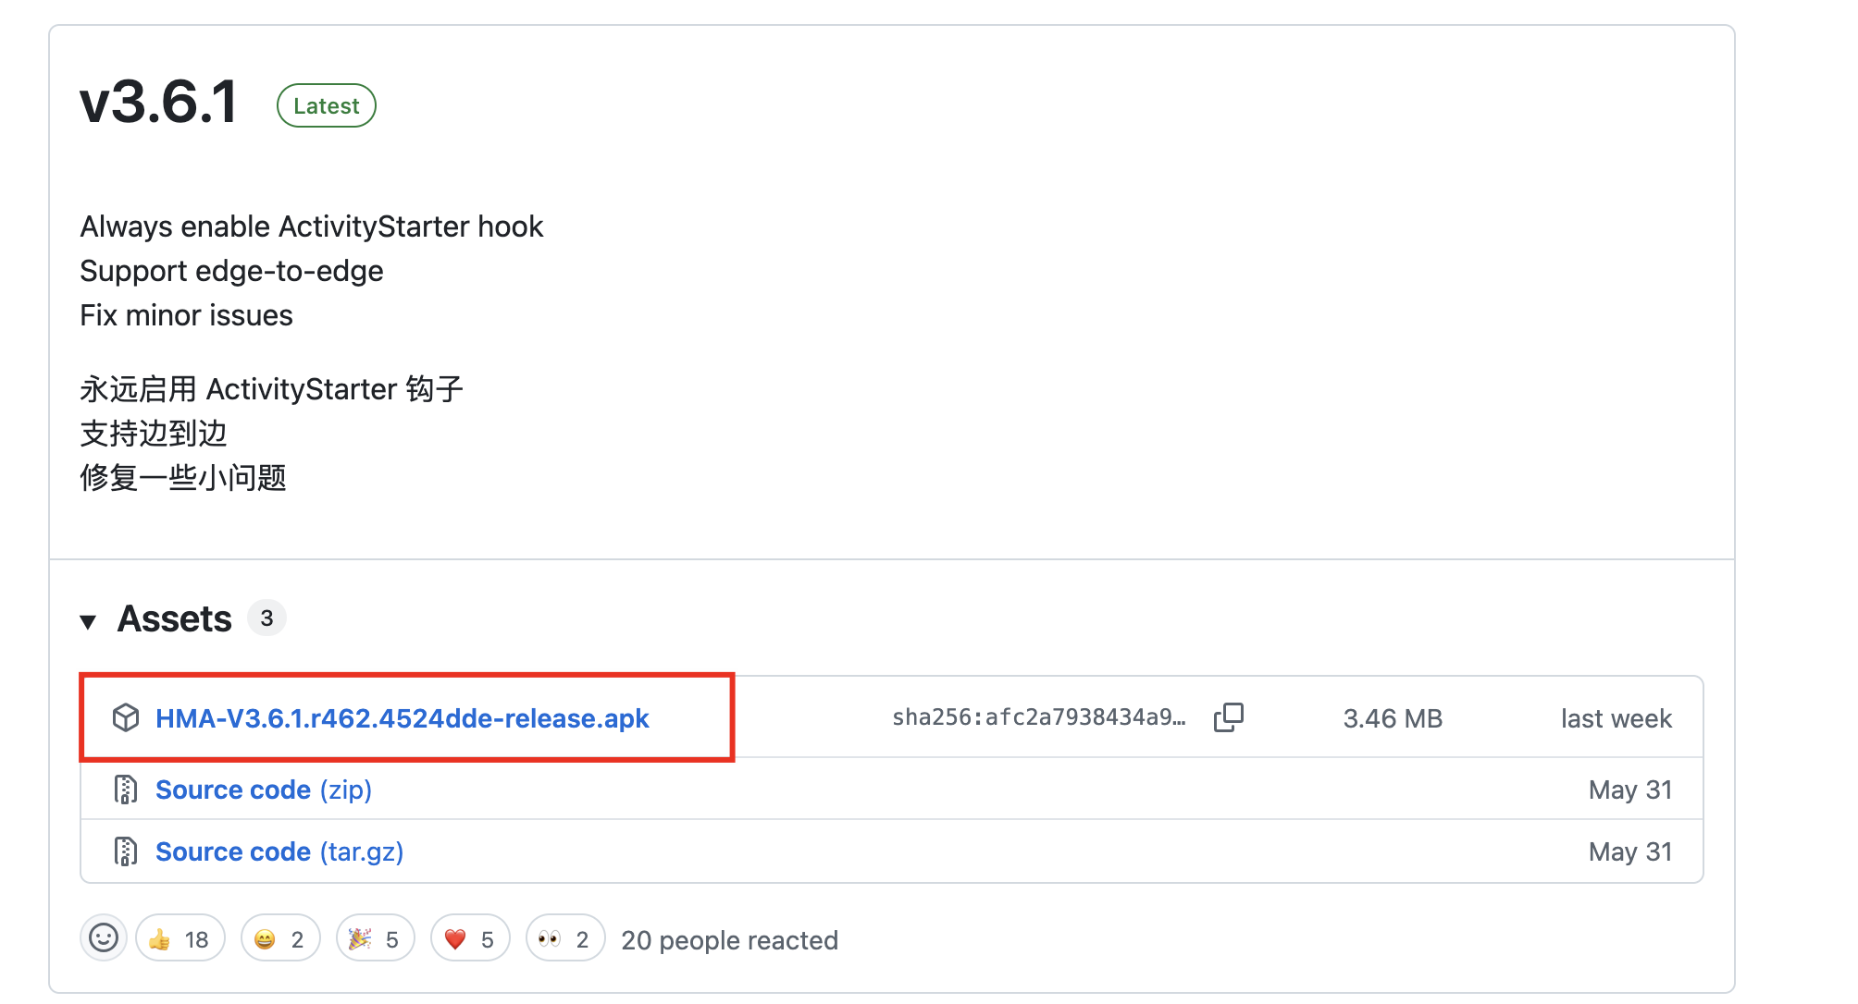Image resolution: width=1858 pixels, height=1004 pixels.
Task: Collapse the Assets section triangle
Action: [x=89, y=621]
